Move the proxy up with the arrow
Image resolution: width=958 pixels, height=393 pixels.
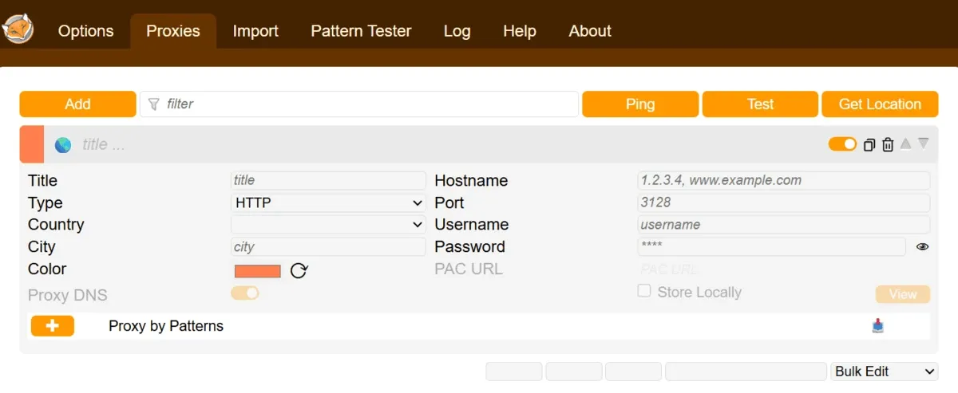tap(905, 143)
